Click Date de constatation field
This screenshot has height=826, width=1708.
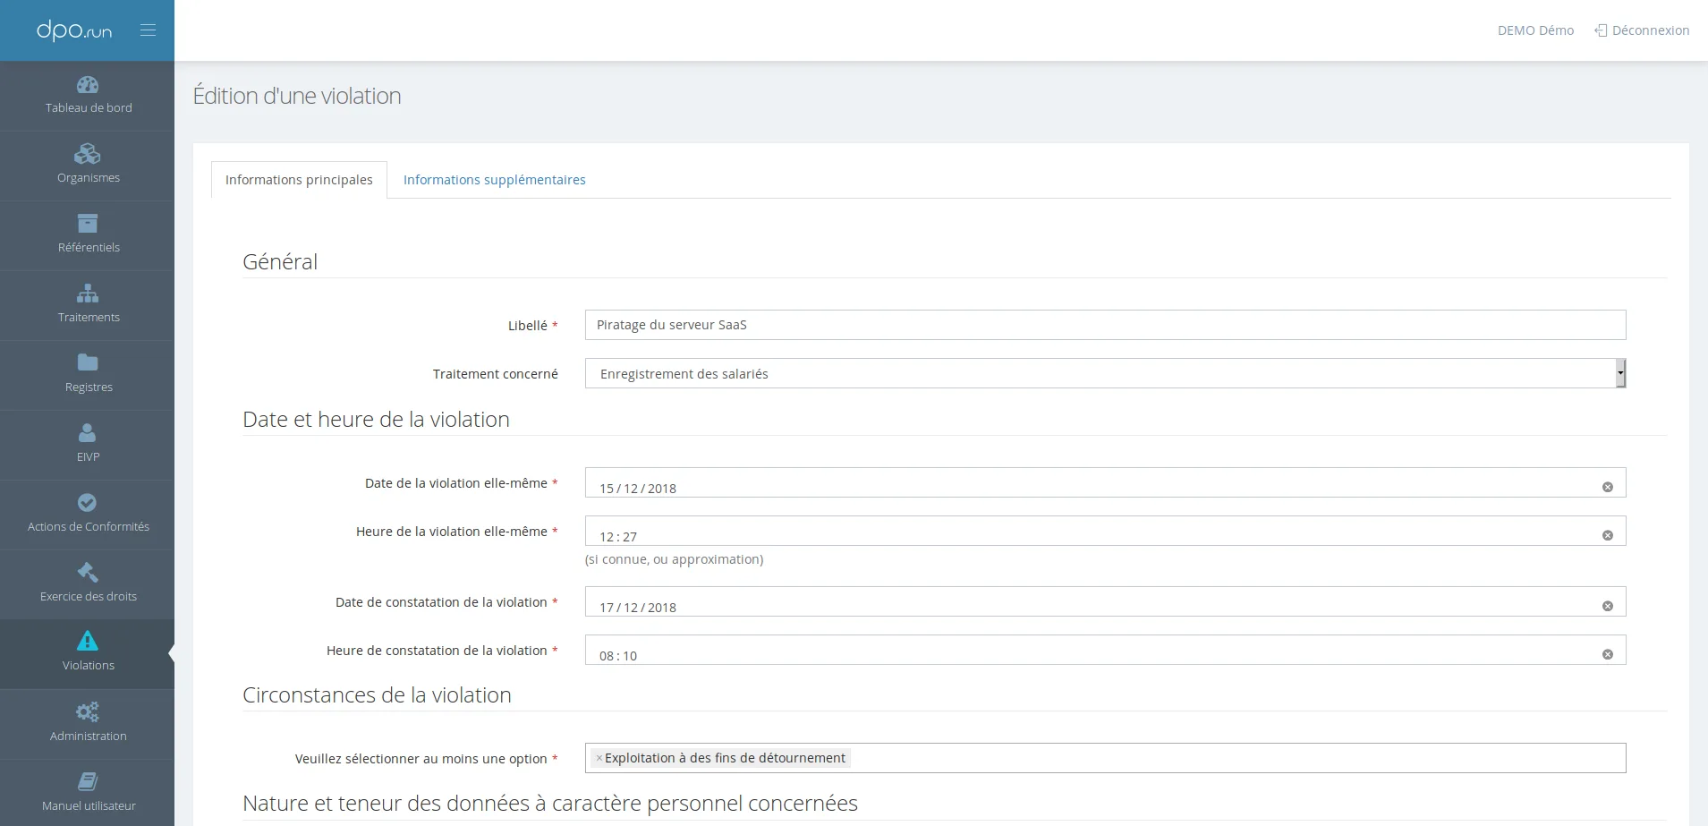[1105, 601]
